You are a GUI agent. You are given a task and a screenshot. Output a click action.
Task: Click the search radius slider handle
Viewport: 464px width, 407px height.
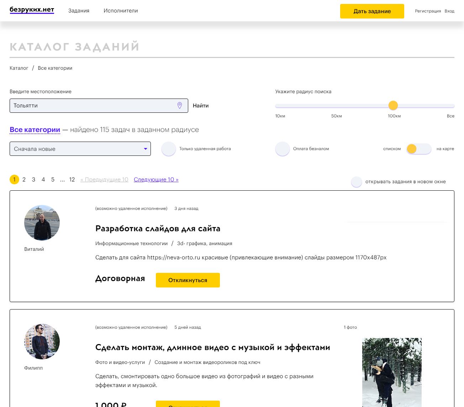pos(393,105)
